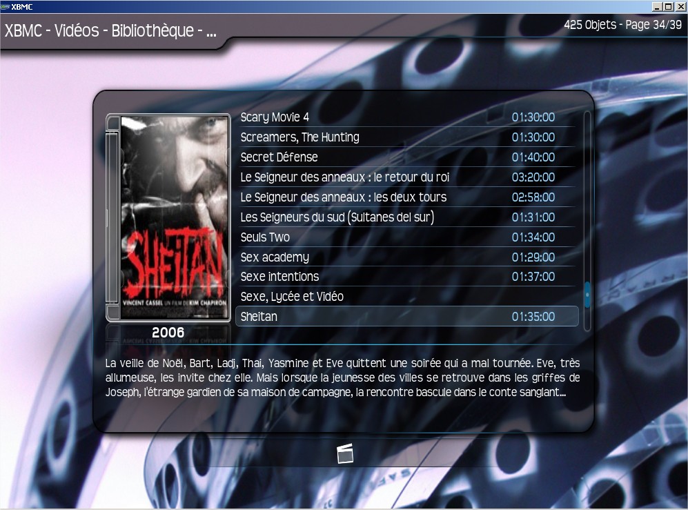Minimize the XBMC window

(x=656, y=6)
